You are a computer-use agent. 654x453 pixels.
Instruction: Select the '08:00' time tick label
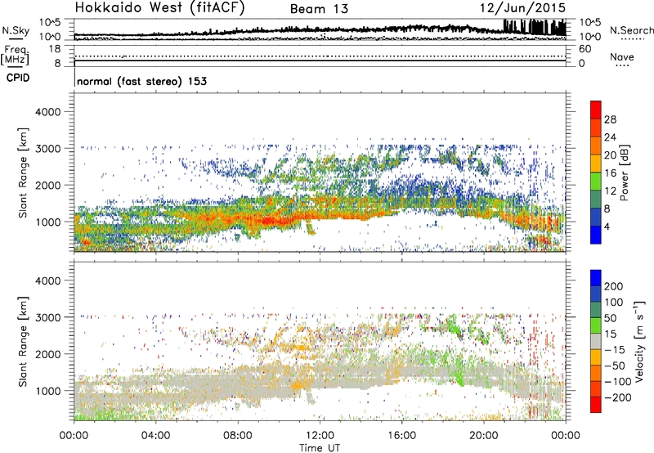pyautogui.click(x=237, y=436)
